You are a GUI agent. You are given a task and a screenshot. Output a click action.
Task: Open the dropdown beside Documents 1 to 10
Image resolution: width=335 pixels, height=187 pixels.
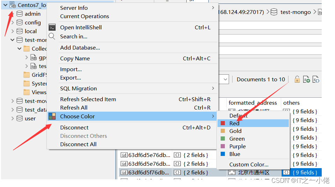click(x=225, y=79)
